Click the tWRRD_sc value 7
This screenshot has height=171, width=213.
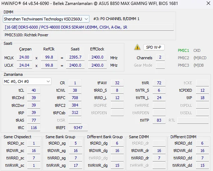point(34,158)
